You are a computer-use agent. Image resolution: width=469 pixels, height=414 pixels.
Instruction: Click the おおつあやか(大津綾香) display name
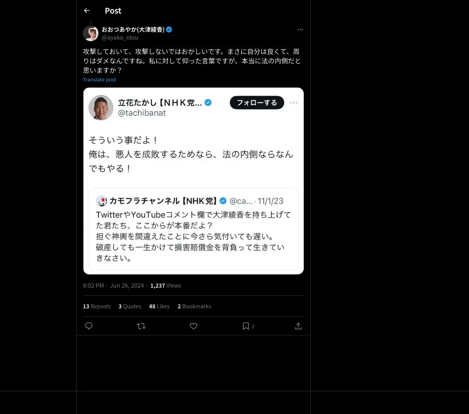133,29
